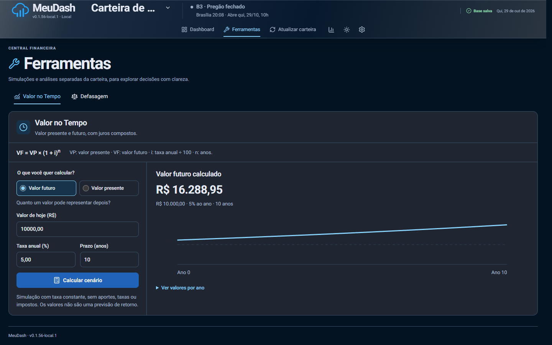This screenshot has width=552, height=345.
Task: Click the Calcular cenário button
Action: [x=77, y=280]
